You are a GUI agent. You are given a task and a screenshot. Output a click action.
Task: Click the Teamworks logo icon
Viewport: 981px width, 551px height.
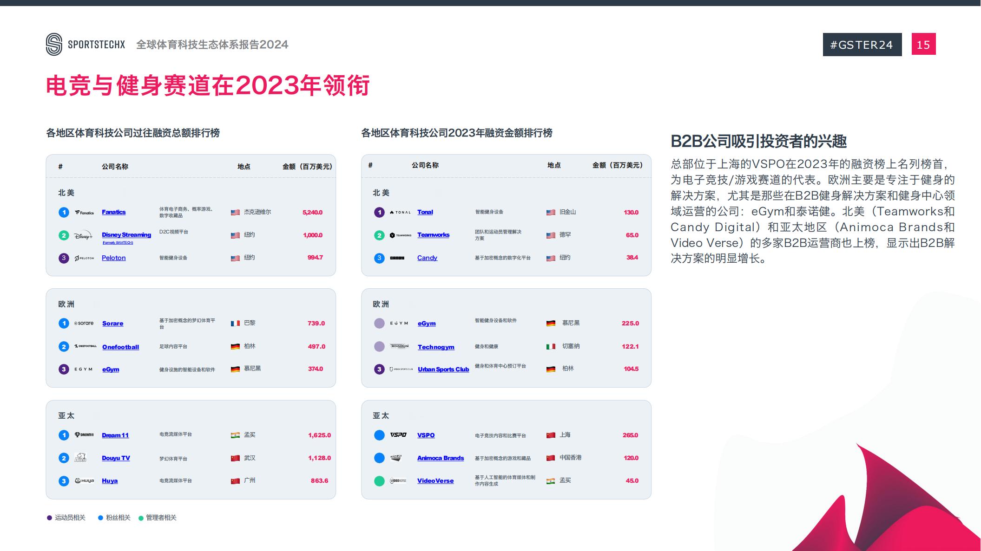401,235
